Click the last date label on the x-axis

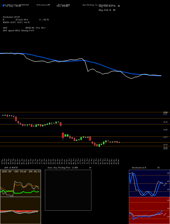click(119, 161)
